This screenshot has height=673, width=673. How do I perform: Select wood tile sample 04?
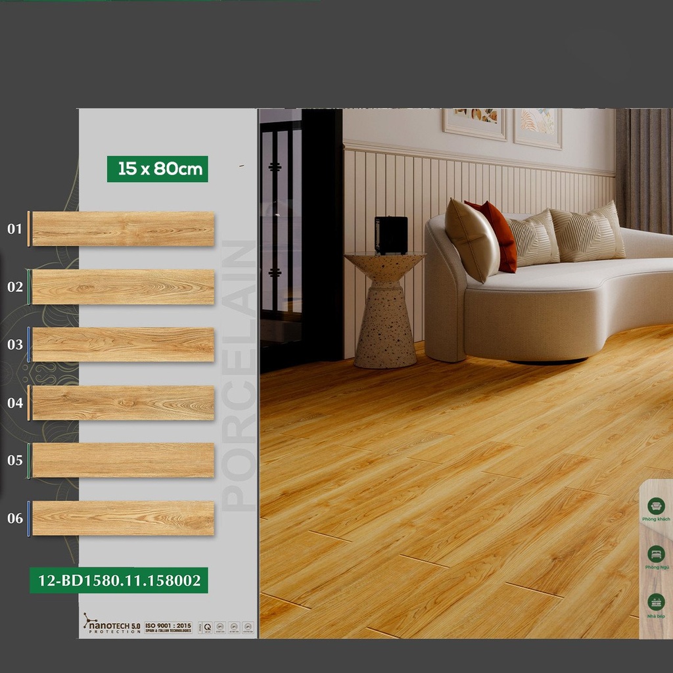(x=123, y=403)
